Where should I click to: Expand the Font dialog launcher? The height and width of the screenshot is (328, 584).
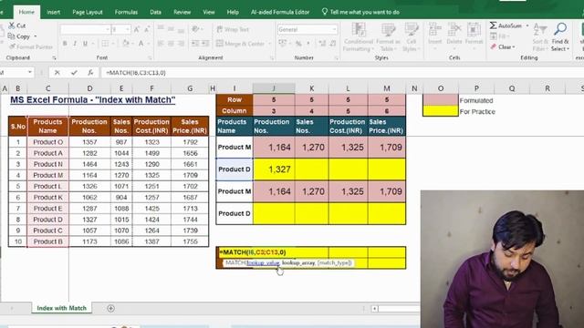coord(150,58)
